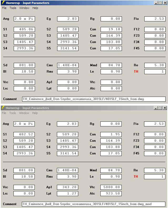168x208 pixels.
Task: Open Tools menu in top Hornresp window
Action: (x=13, y=8)
